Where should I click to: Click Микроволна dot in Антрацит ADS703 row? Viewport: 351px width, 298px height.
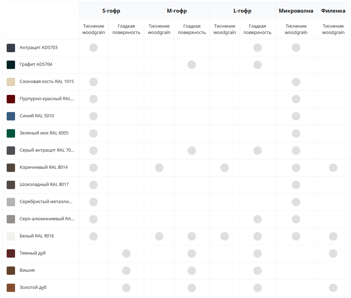(x=296, y=48)
